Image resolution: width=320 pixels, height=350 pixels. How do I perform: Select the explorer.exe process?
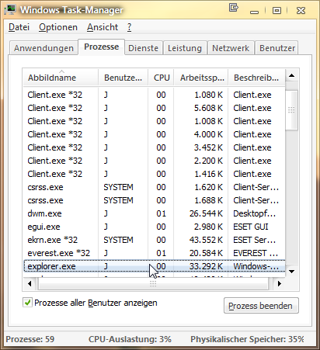155,266
